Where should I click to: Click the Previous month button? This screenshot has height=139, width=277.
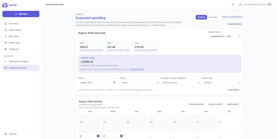tap(196, 104)
